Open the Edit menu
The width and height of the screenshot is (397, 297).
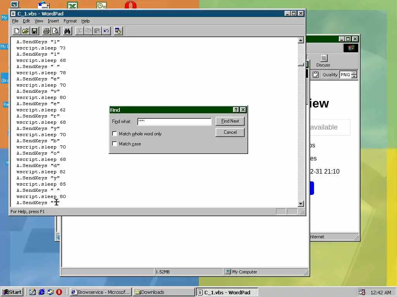click(x=26, y=21)
